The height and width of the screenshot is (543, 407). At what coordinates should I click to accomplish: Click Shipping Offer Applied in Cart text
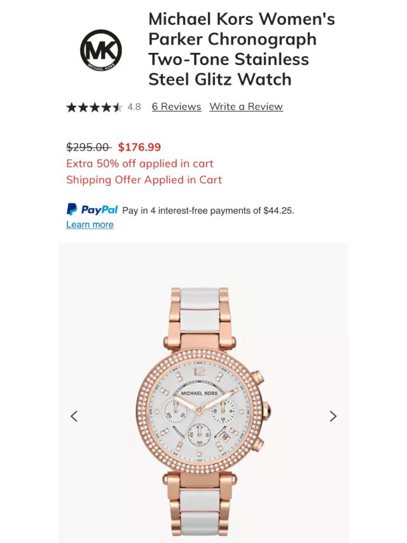coord(144,180)
